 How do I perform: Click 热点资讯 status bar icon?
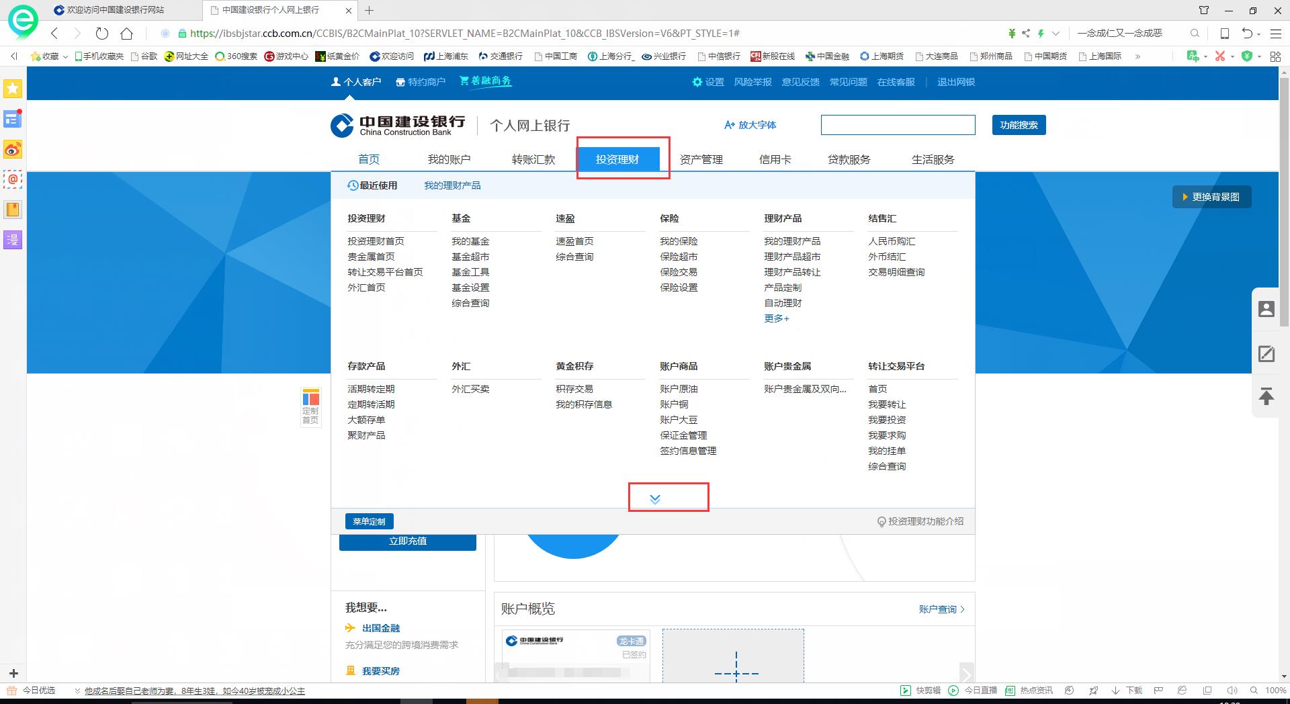pos(1029,691)
